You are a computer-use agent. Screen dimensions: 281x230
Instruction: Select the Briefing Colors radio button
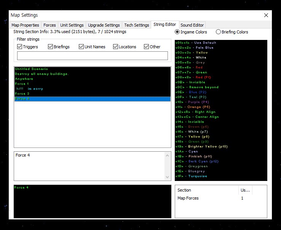[x=232, y=32]
